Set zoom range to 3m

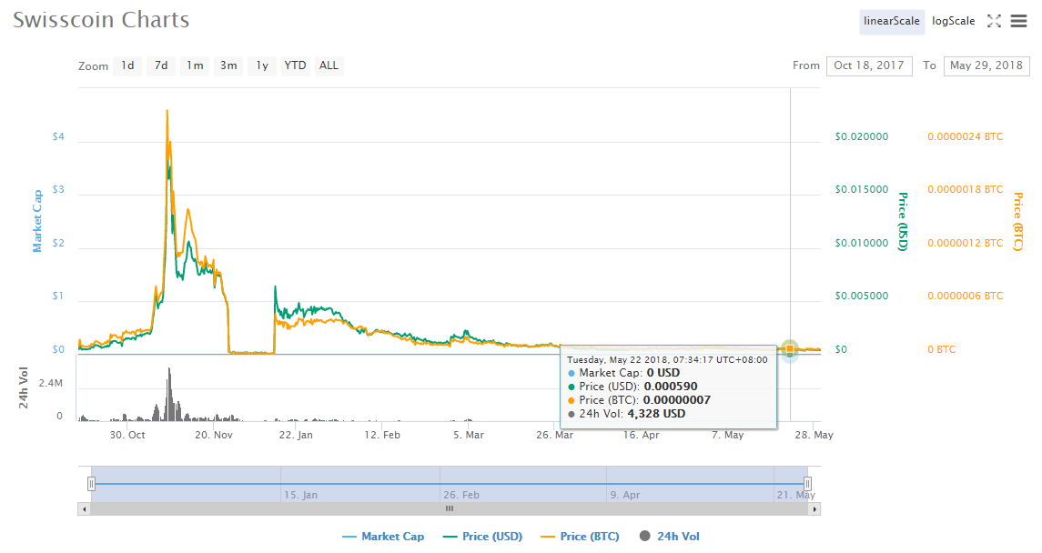228,65
